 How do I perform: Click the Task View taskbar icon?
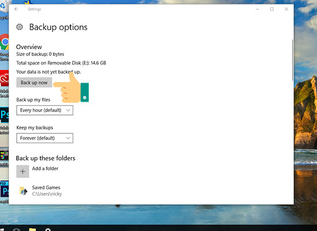16,230
